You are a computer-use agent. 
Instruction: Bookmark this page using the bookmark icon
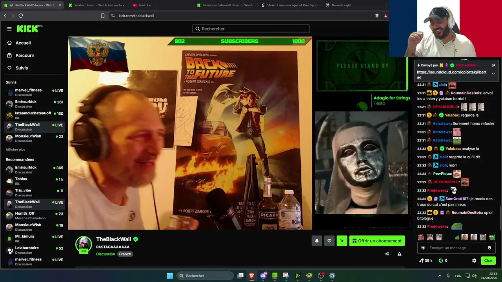point(103,16)
